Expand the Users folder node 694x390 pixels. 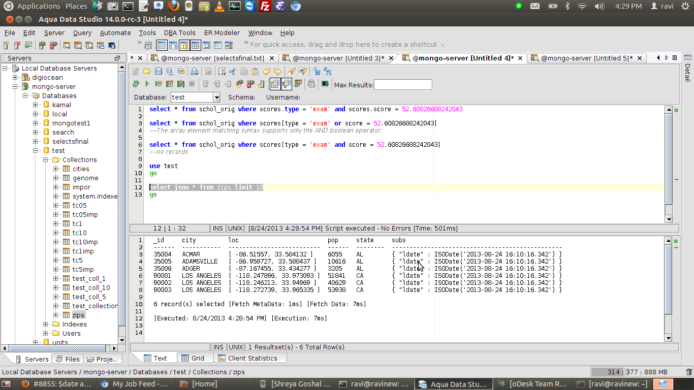46,333
